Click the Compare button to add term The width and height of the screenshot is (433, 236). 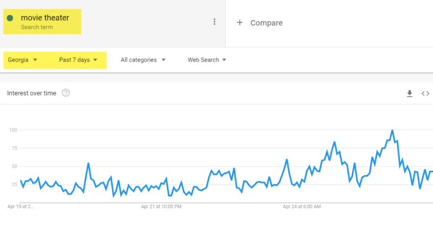(266, 23)
